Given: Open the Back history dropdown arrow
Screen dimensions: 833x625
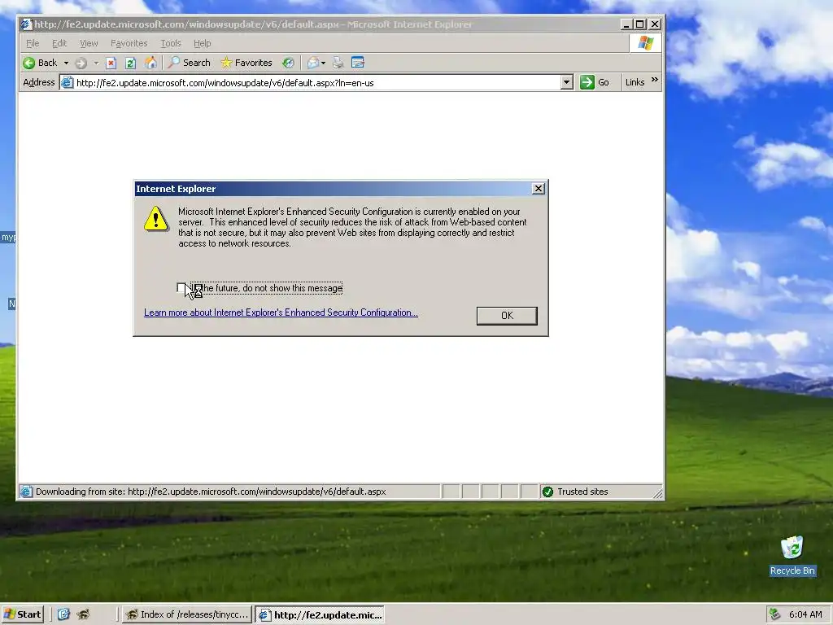Looking at the screenshot, I should 66,63.
